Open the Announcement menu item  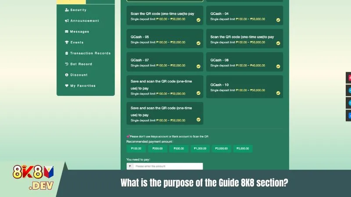[x=82, y=21]
